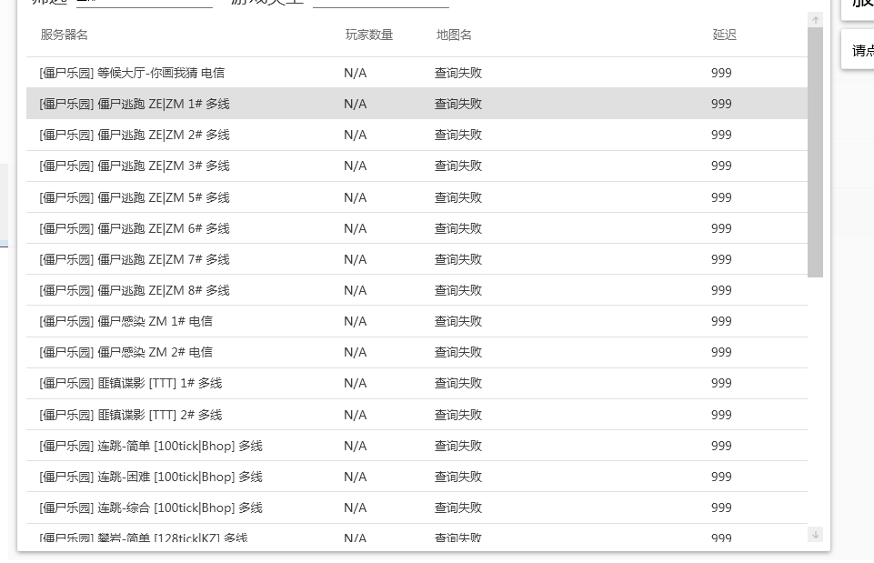
Task: Click the 延迟 column header
Action: (724, 35)
